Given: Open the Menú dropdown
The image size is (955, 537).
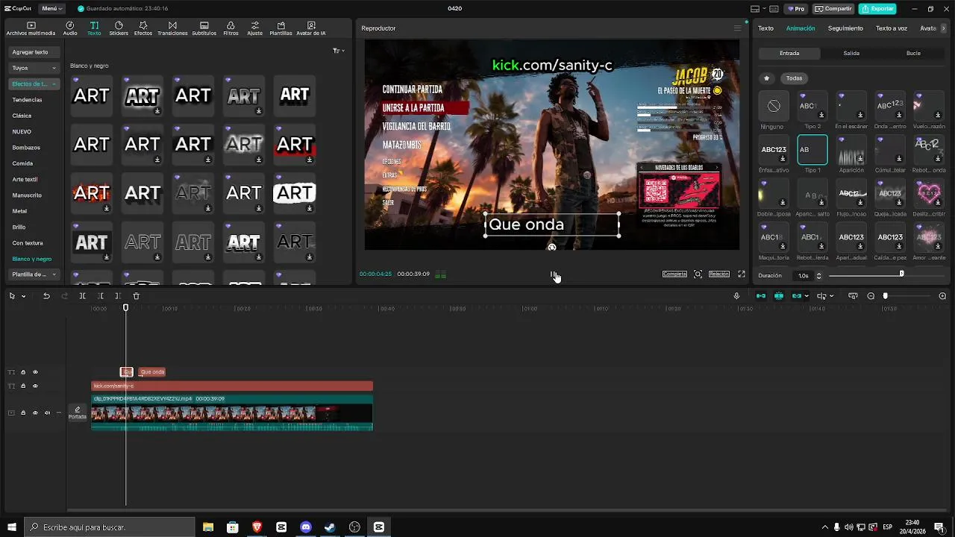Looking at the screenshot, I should [x=51, y=9].
